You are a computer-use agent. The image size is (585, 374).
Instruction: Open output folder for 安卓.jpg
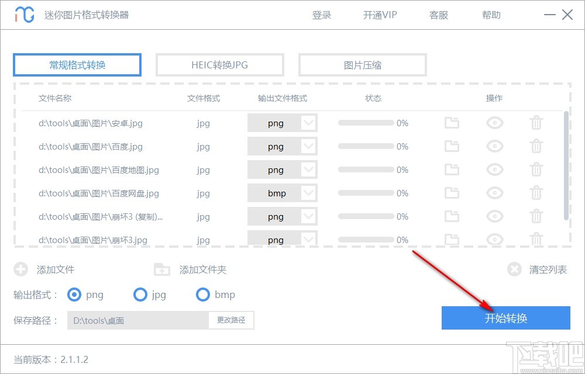tap(452, 123)
